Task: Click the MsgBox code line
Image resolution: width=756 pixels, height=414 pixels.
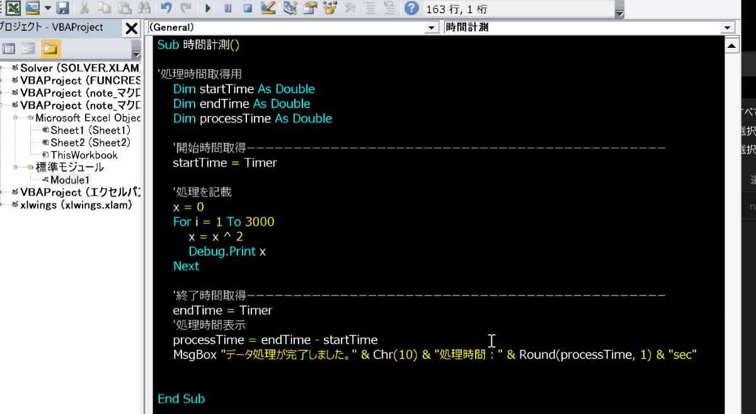Action: click(435, 354)
